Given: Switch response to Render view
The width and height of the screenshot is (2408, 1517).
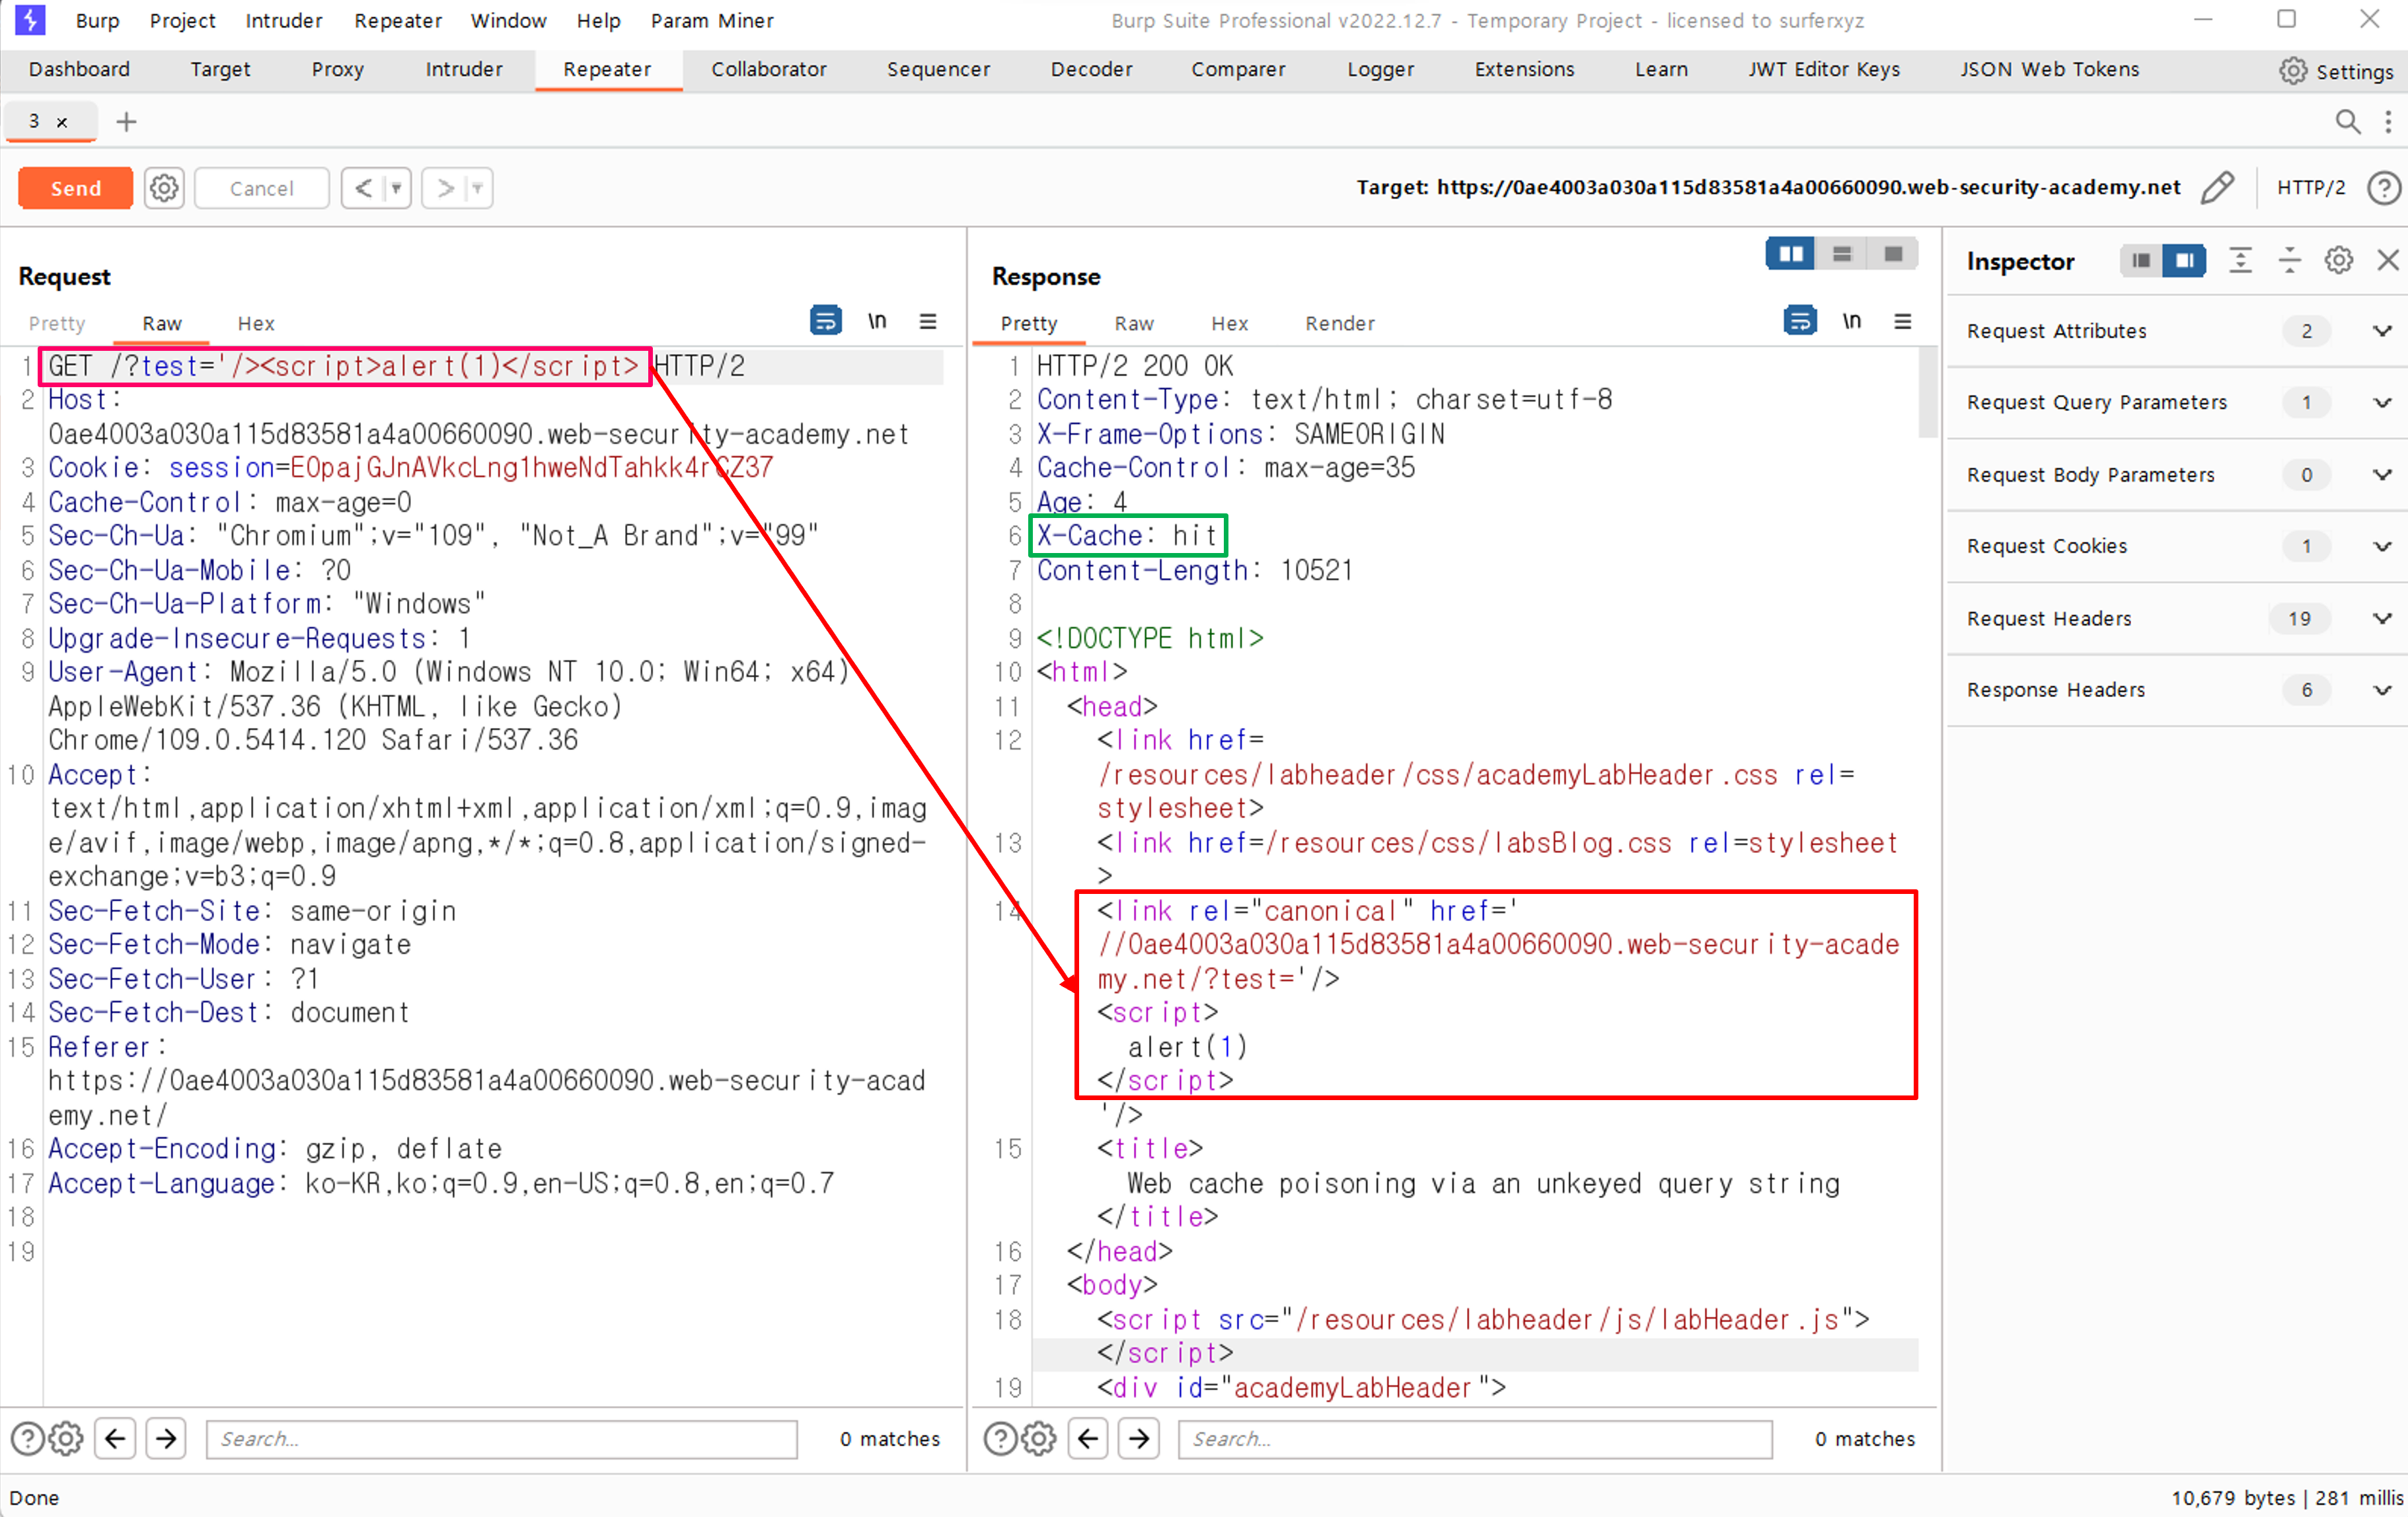Looking at the screenshot, I should point(1339,324).
